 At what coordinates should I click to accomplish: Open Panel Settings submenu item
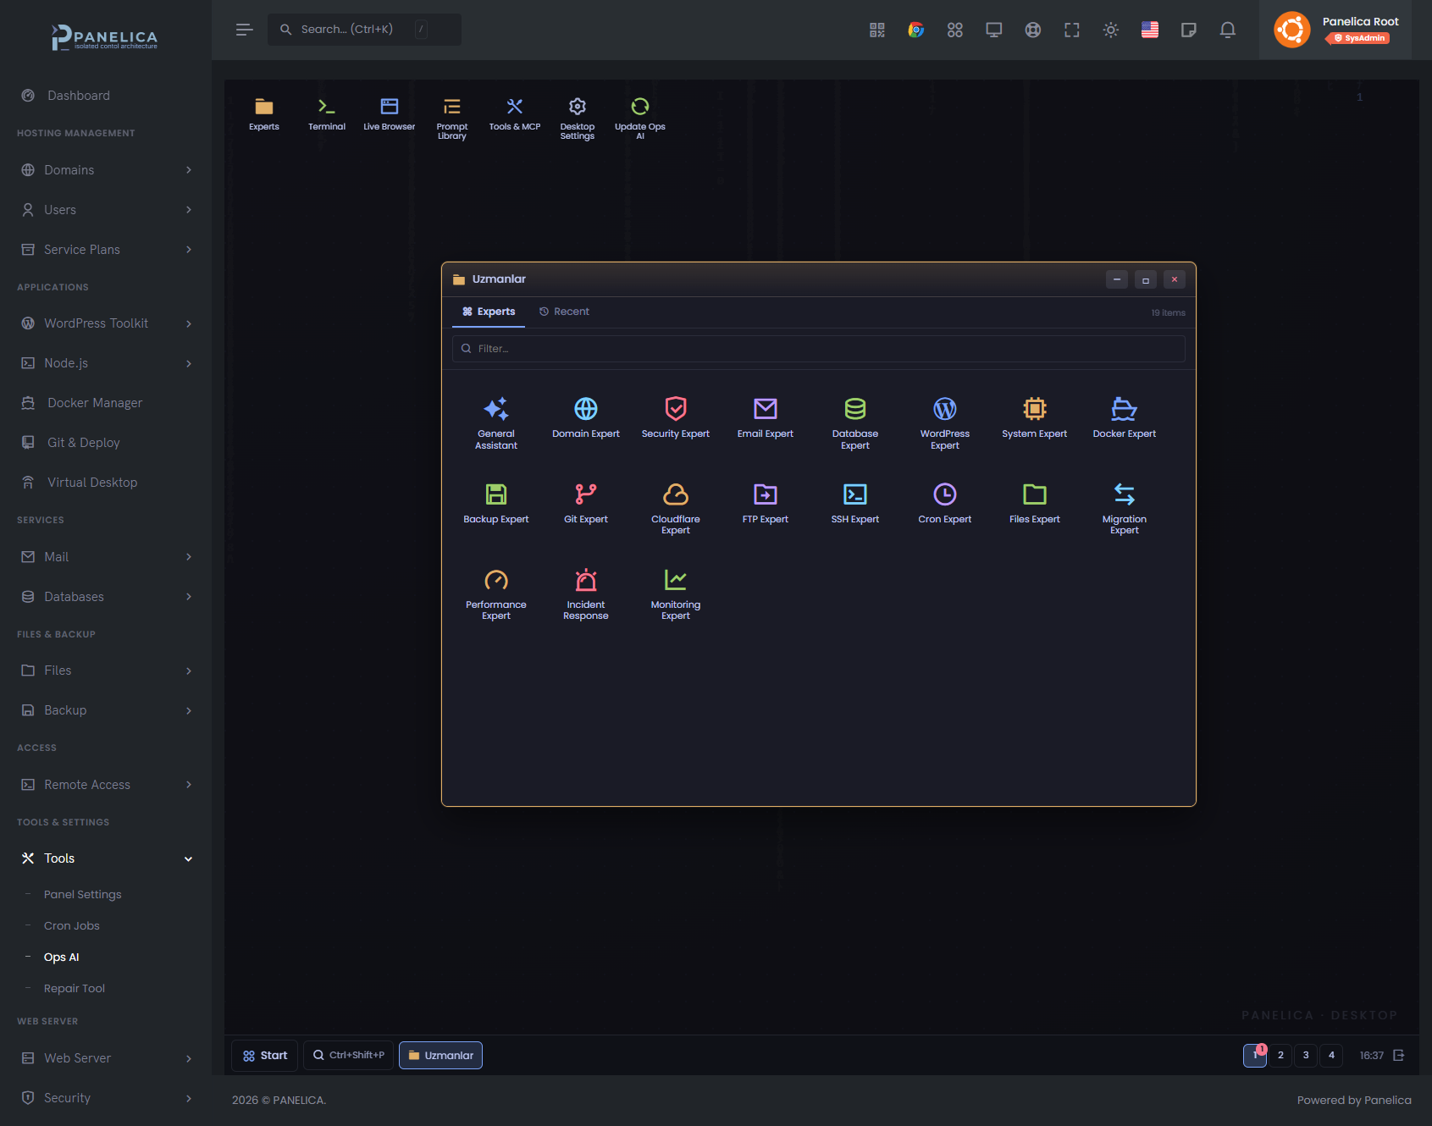[82, 895]
